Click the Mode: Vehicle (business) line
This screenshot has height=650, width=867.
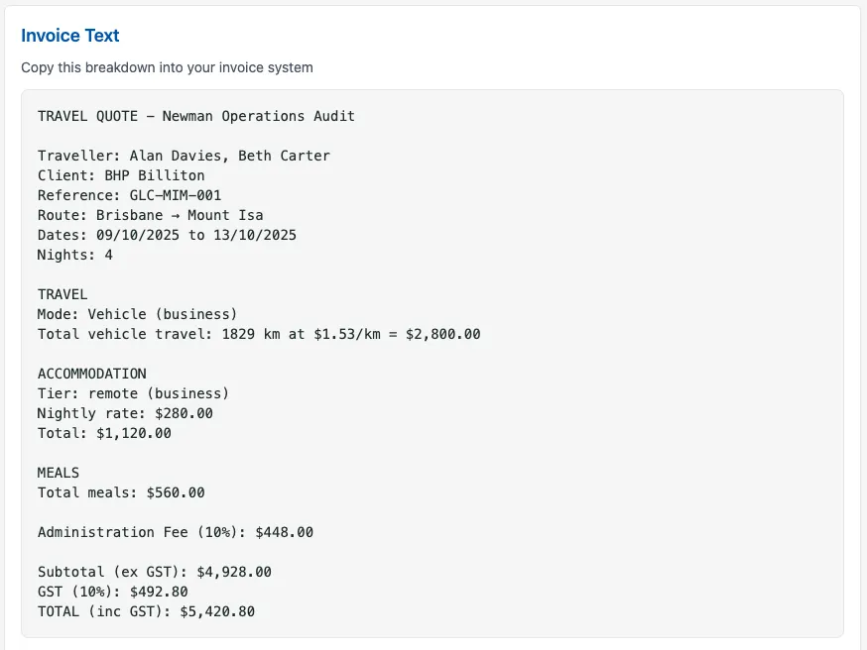point(138,314)
